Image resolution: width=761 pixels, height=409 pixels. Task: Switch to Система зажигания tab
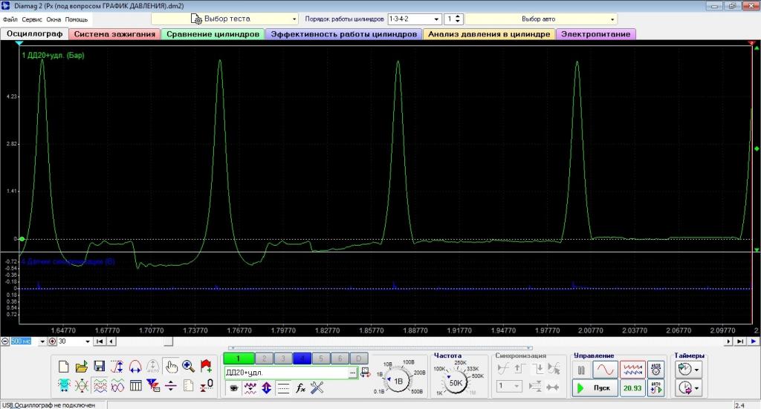click(x=114, y=34)
